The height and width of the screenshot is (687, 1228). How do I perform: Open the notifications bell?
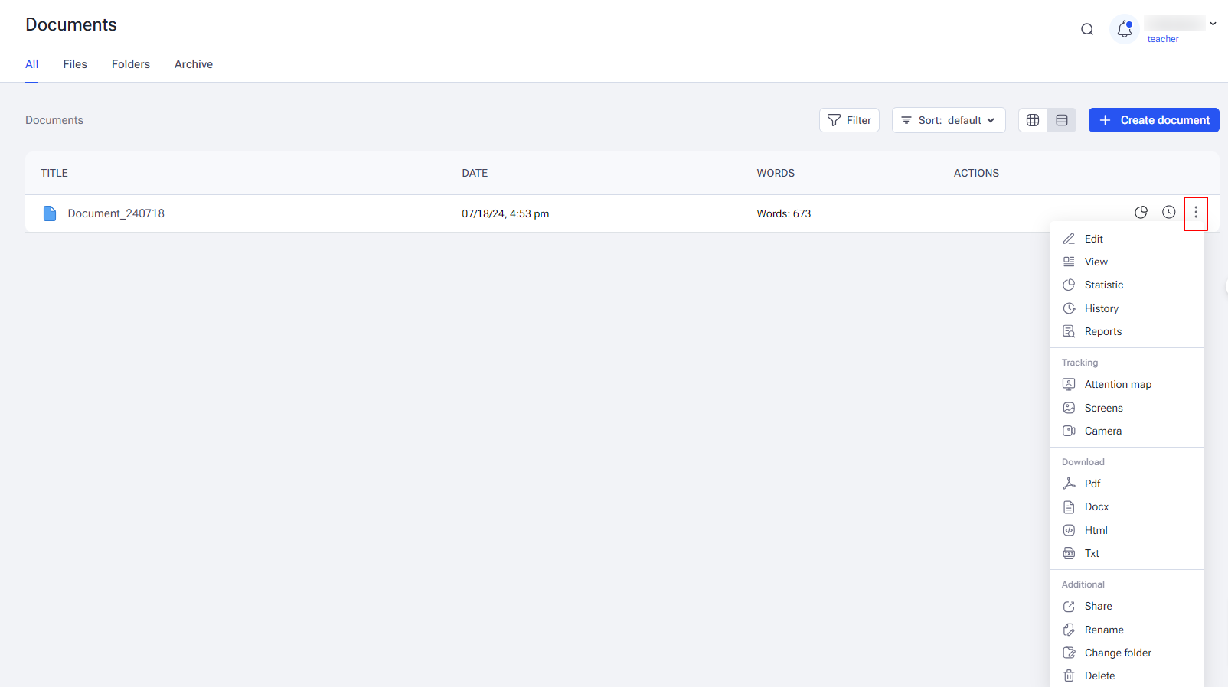click(1125, 30)
